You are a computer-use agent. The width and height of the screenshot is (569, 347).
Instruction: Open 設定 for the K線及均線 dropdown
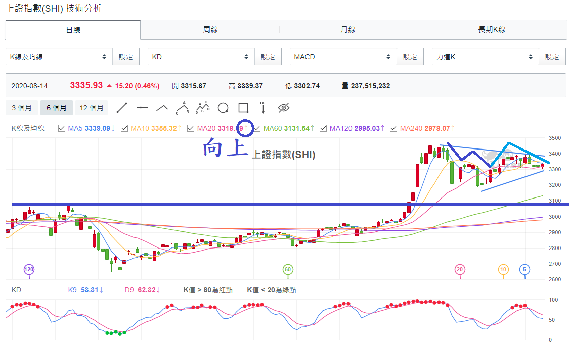pyautogui.click(x=126, y=57)
